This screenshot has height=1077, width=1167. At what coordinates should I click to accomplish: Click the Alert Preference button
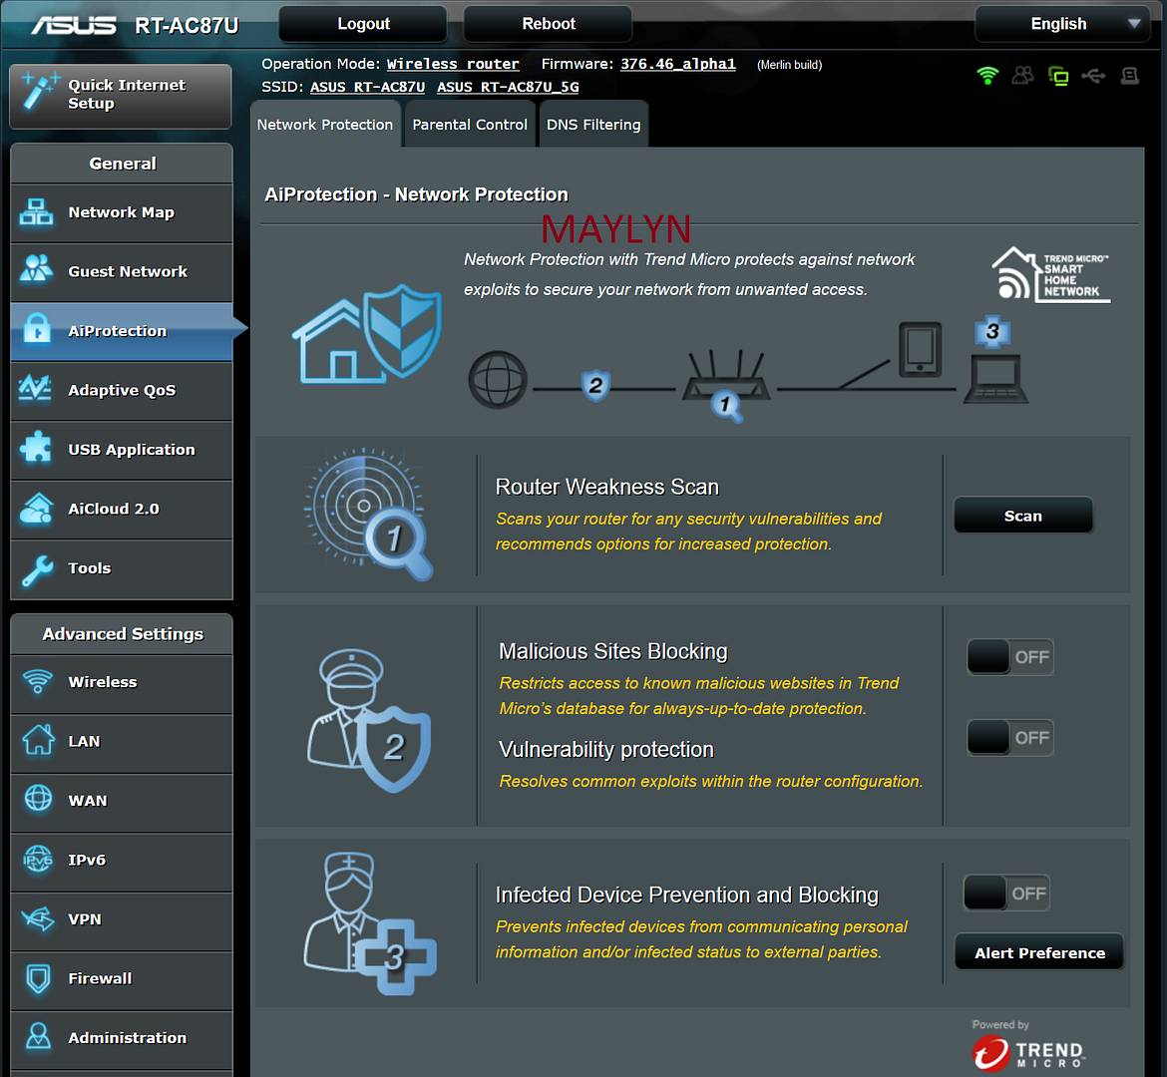(1039, 952)
